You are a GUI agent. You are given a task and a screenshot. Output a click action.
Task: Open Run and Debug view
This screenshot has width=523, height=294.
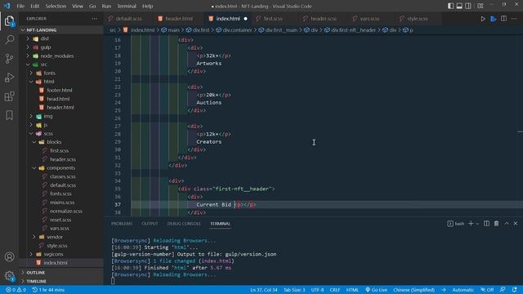(x=9, y=78)
